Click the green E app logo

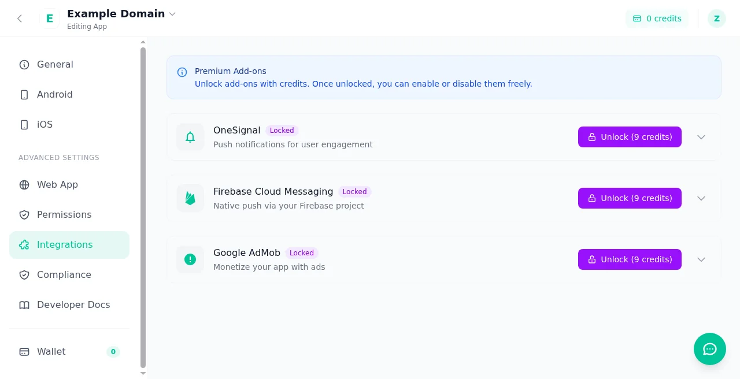pos(50,18)
